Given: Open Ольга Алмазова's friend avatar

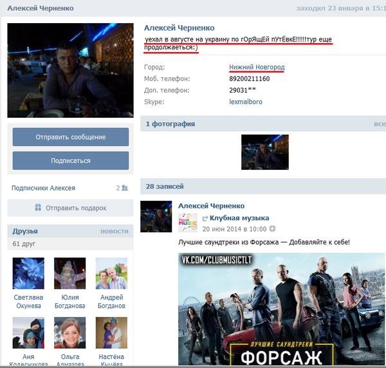Looking at the screenshot, I should point(70,333).
